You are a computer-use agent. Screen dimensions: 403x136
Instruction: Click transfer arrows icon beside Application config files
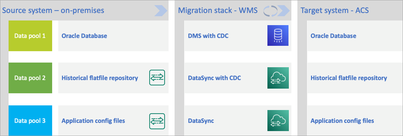click(157, 121)
